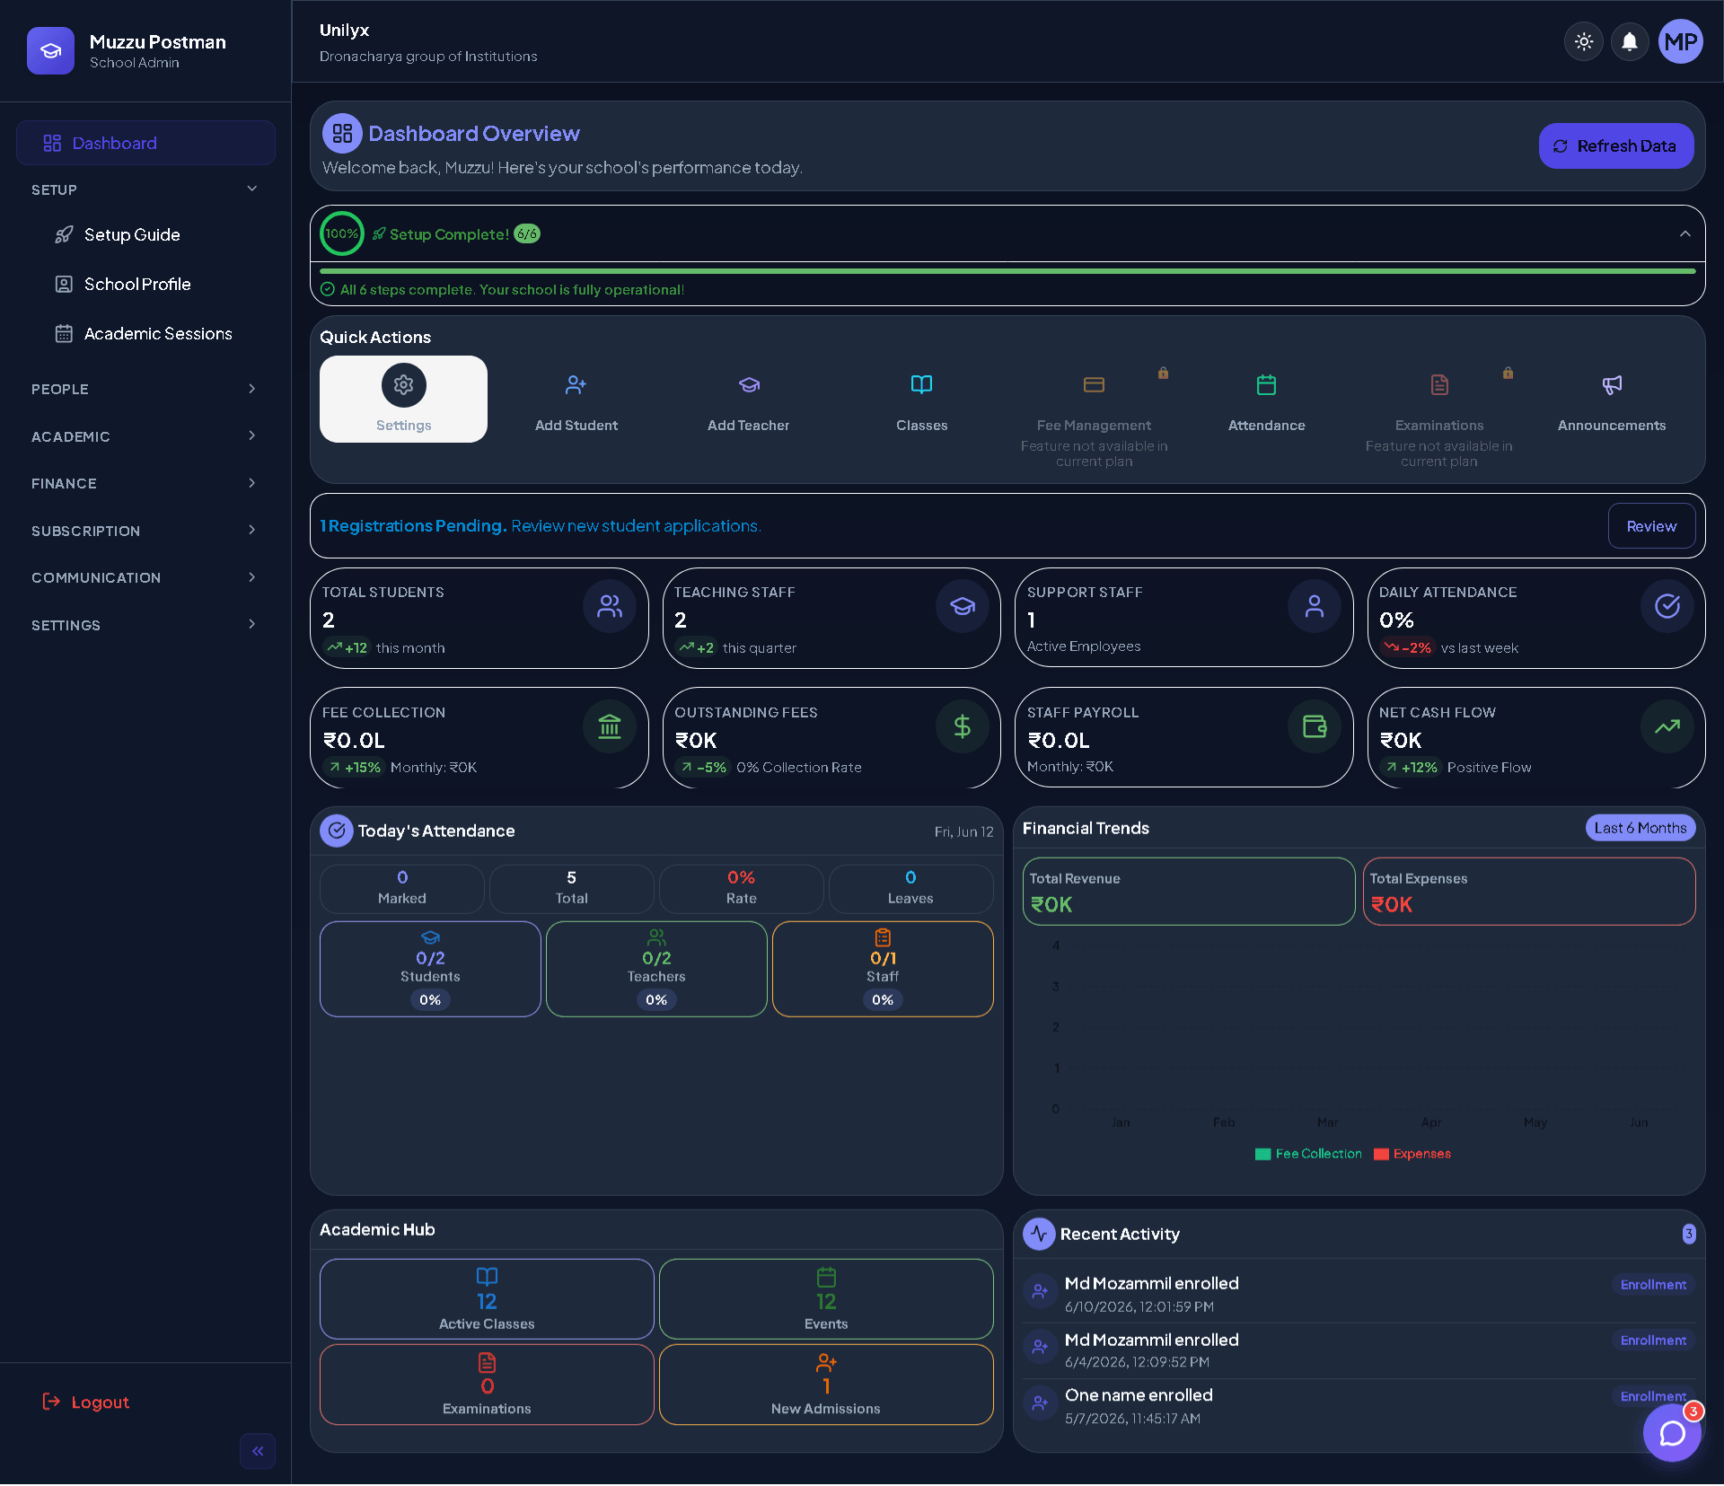Expand the FINANCE sidebar section

coord(145,483)
